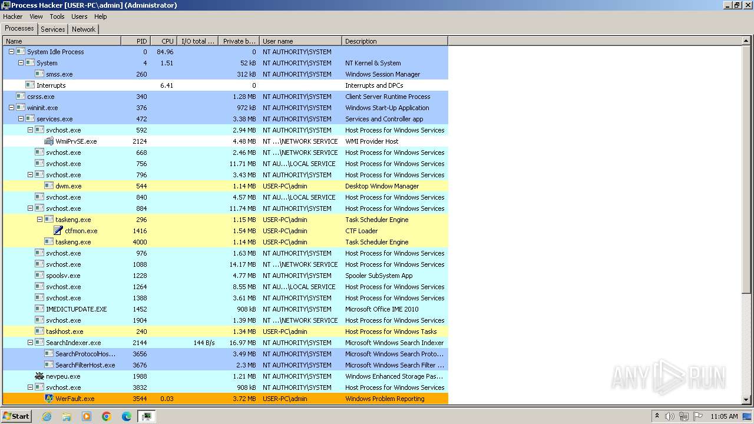The width and height of the screenshot is (754, 424).
Task: Select the Processes tab
Action: pos(19,28)
